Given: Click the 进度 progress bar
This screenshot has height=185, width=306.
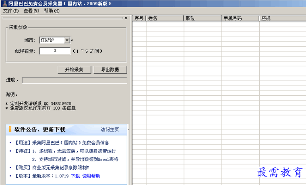Looking at the screenshot, I should (x=74, y=80).
